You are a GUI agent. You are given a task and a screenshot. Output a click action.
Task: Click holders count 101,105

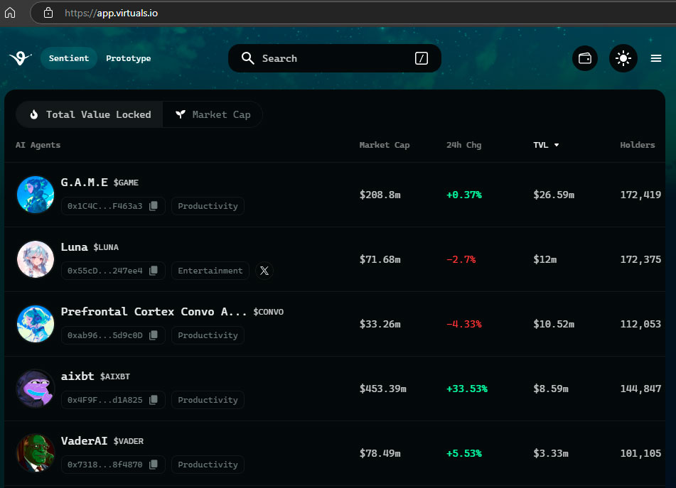(x=640, y=453)
